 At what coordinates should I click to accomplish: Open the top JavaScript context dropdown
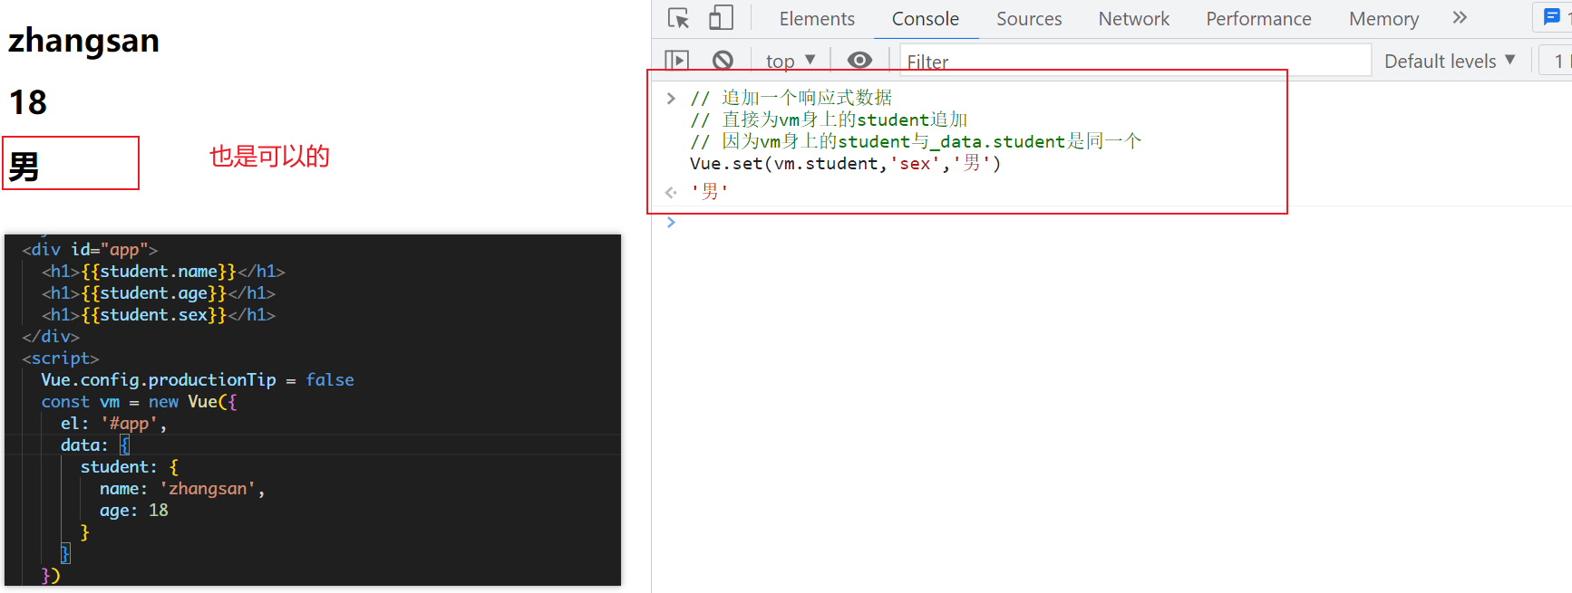[791, 61]
